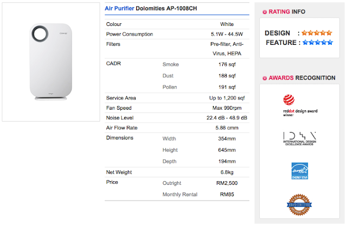Image resolution: width=347 pixels, height=226 pixels.
Task: Click the Dust sub-label under CADR
Action: (168, 76)
